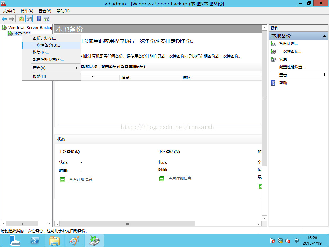Launch PowerShell from the taskbar
Screen dimensions: 329x247
tap(35, 241)
